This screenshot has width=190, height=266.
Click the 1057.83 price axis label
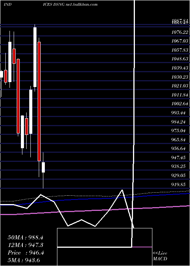[180, 50]
